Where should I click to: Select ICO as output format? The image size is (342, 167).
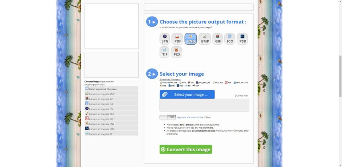tap(230, 39)
